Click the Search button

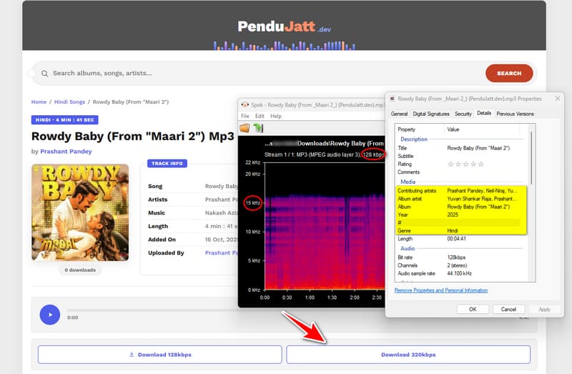[x=509, y=74]
